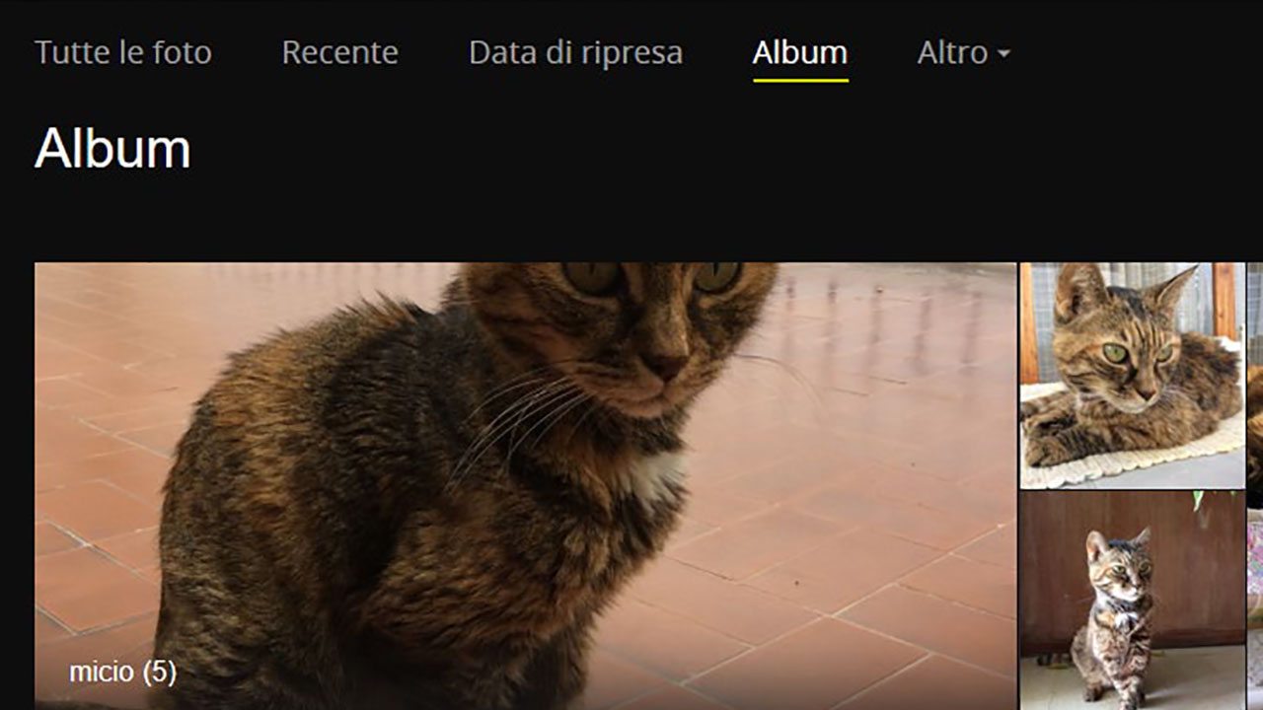Image resolution: width=1263 pixels, height=710 pixels.
Task: Click the active Album tab
Action: (x=799, y=52)
